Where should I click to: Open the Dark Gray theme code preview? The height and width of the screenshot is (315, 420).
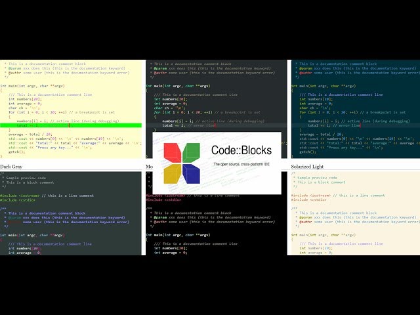pos(71,213)
